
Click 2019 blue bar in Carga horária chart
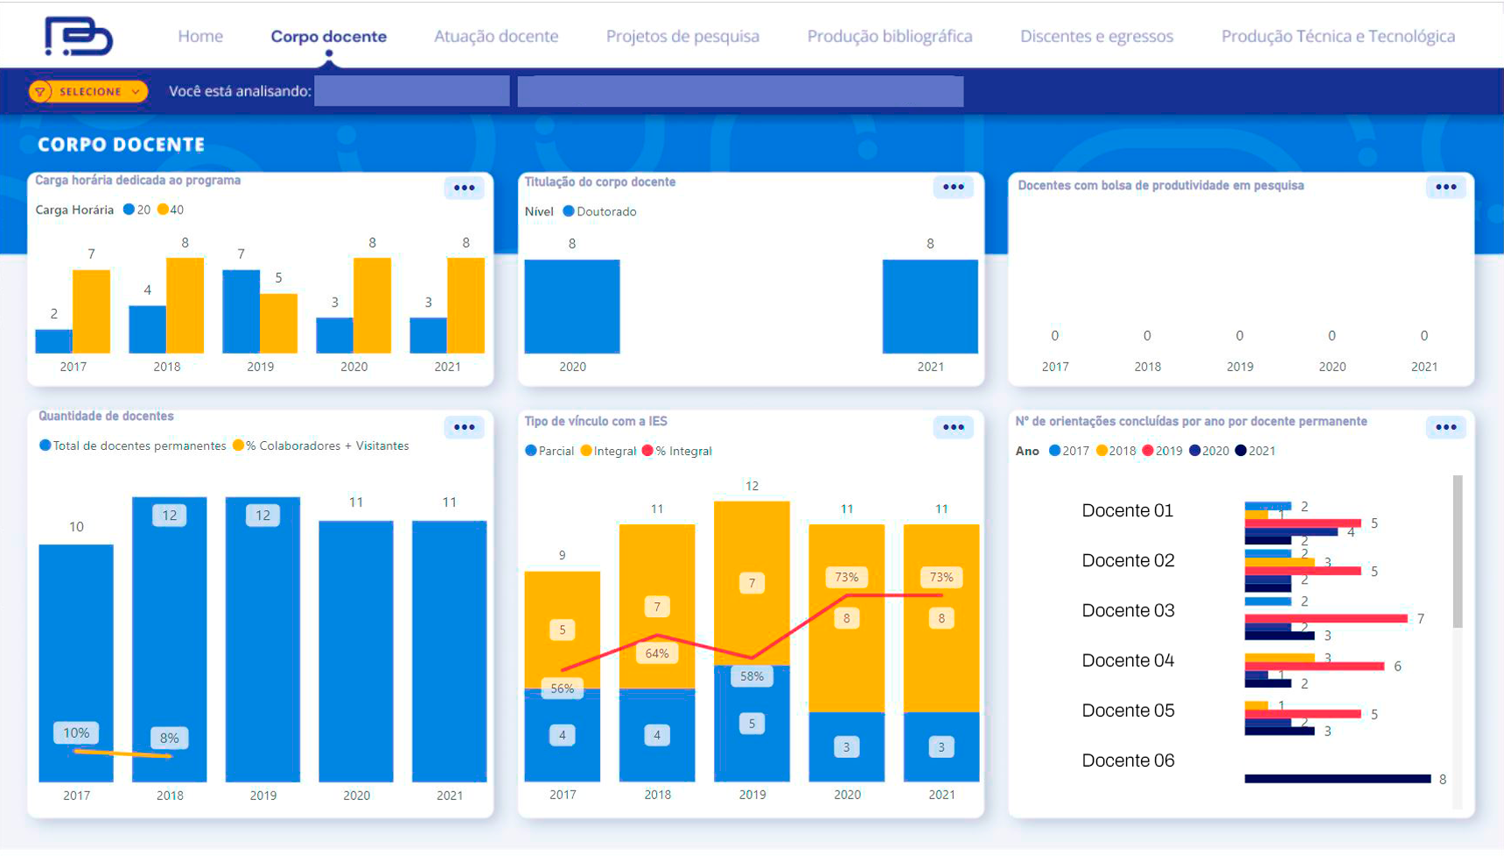tap(241, 312)
